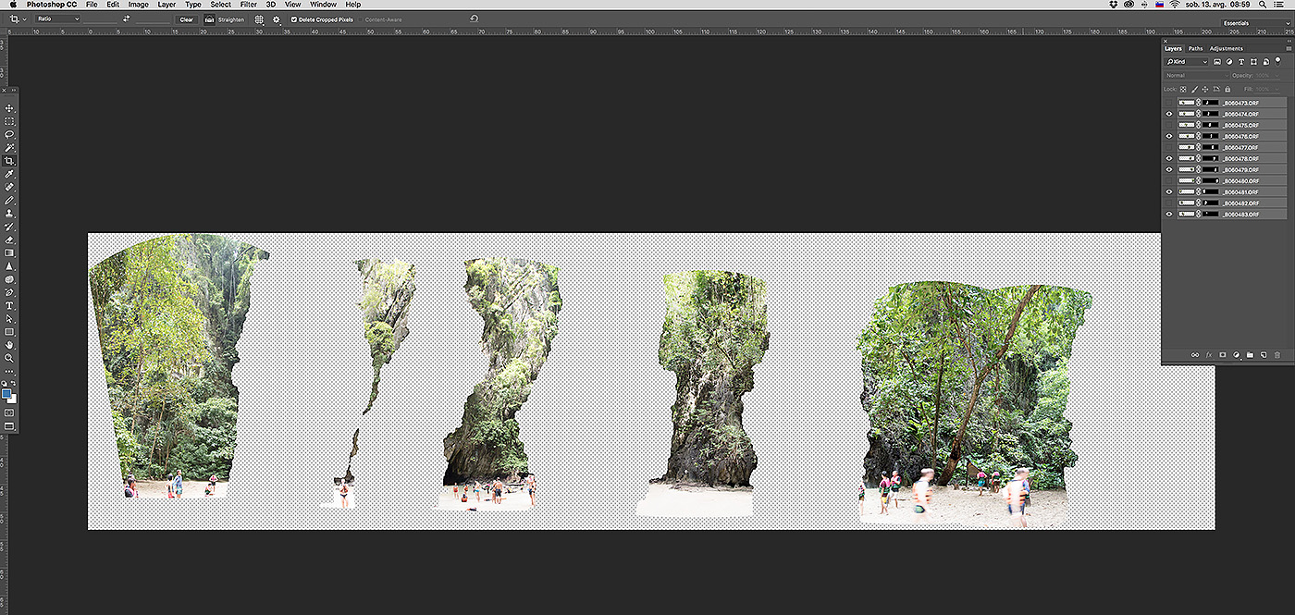Pick the Eyedropper tool
This screenshot has width=1295, height=615.
[x=10, y=174]
